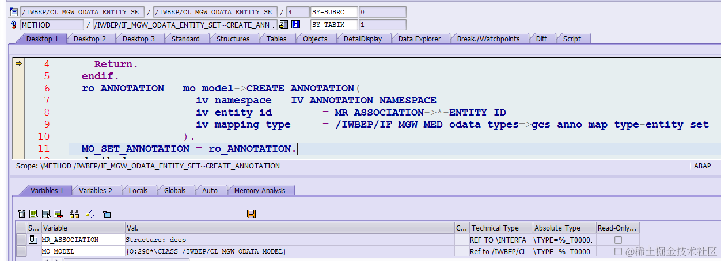This screenshot has height=261, width=721.
Task: Click the structure icon next to MR_ASSOCIATION
Action: (x=33, y=240)
